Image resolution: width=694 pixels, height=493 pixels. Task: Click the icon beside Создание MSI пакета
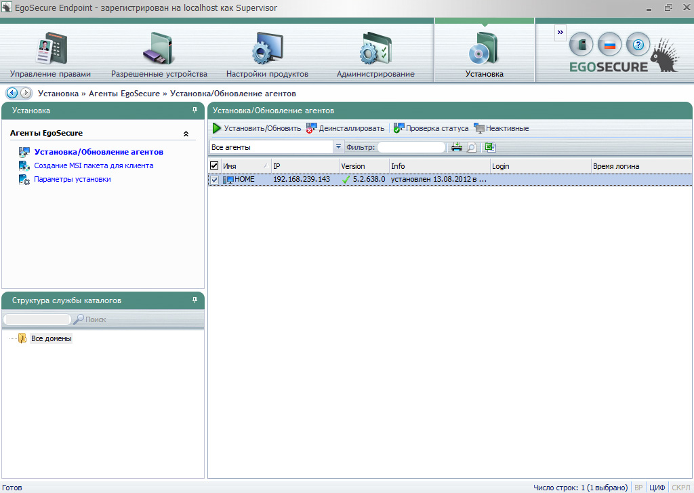pyautogui.click(x=24, y=166)
